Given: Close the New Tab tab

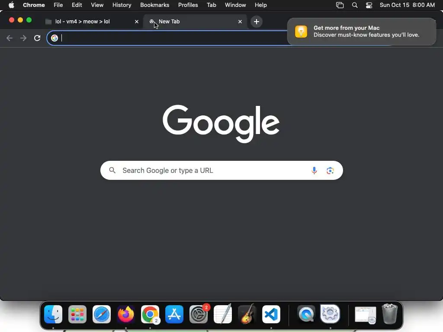Looking at the screenshot, I should coord(240,22).
